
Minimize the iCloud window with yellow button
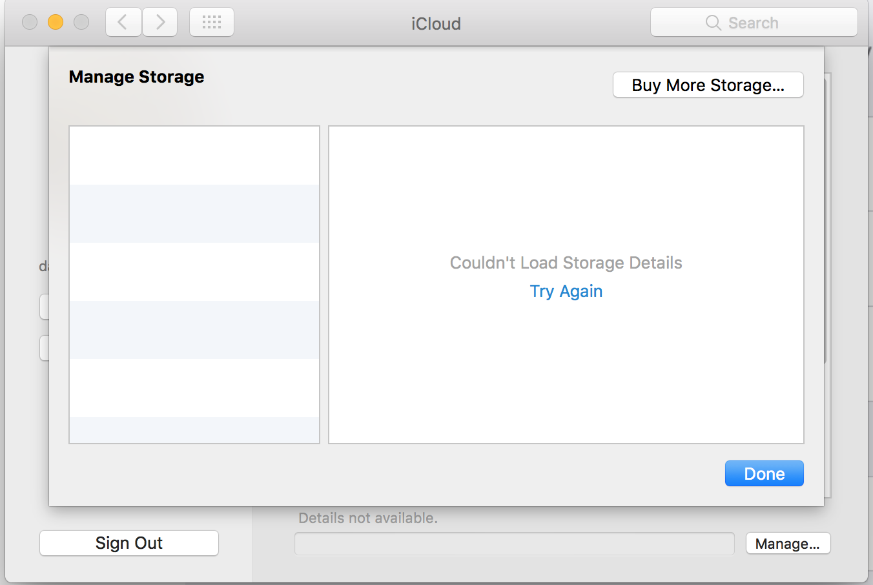(56, 23)
